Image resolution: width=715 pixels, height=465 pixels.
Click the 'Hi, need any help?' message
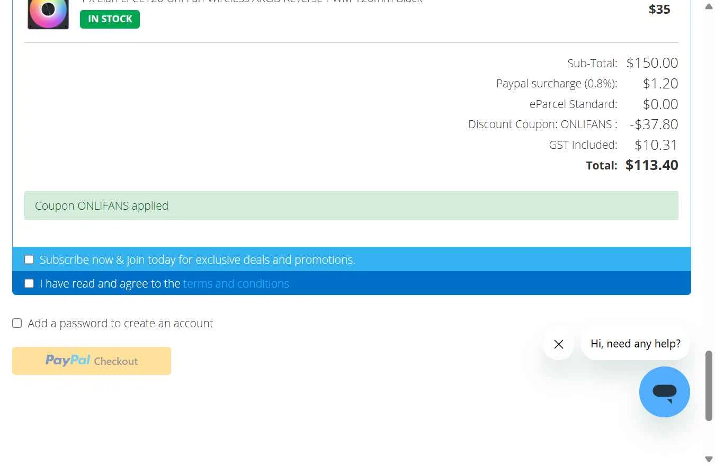[x=636, y=344]
